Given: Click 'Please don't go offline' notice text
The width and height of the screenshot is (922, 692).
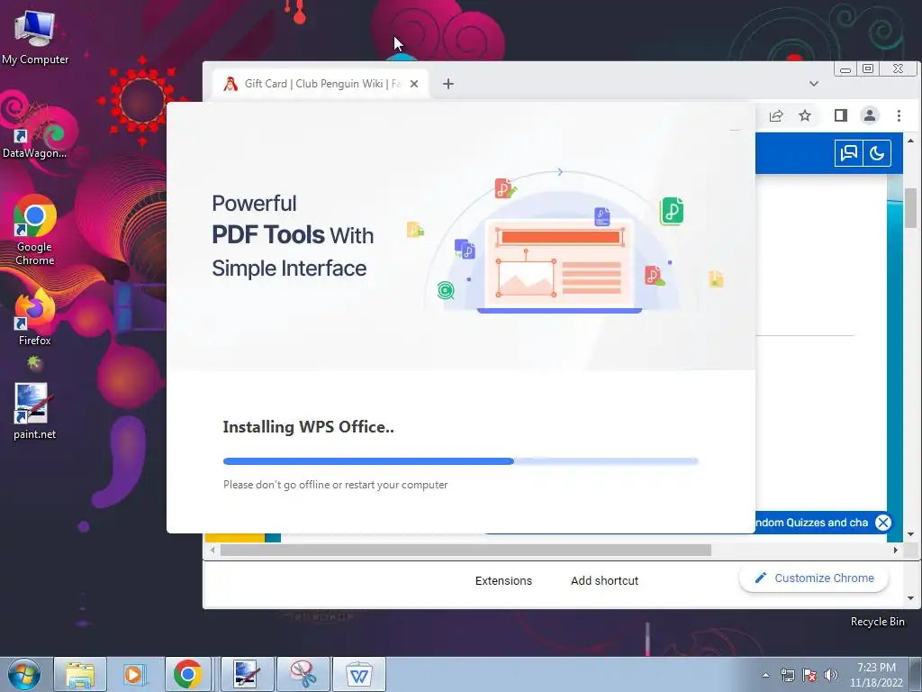Looking at the screenshot, I should 335,485.
